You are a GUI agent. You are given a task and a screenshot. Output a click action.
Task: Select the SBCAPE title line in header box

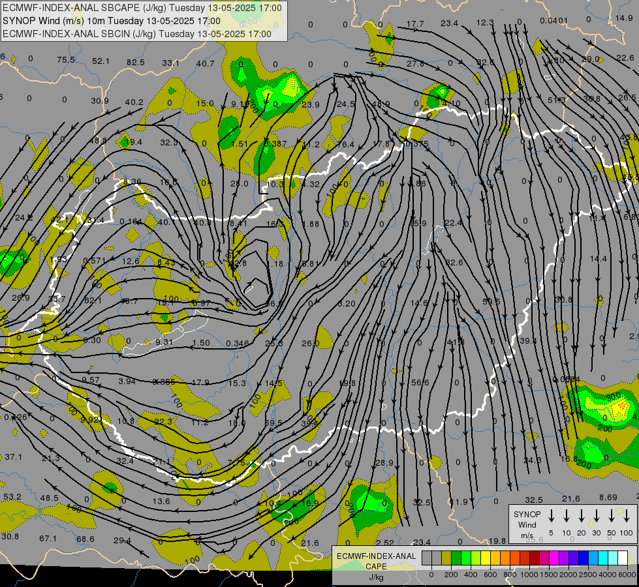(x=142, y=8)
